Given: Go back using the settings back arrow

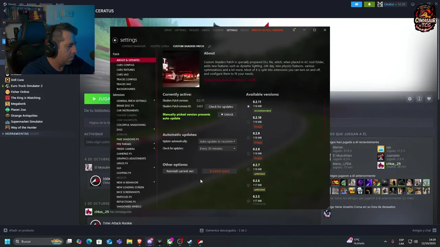Looking at the screenshot, I should click(x=115, y=40).
